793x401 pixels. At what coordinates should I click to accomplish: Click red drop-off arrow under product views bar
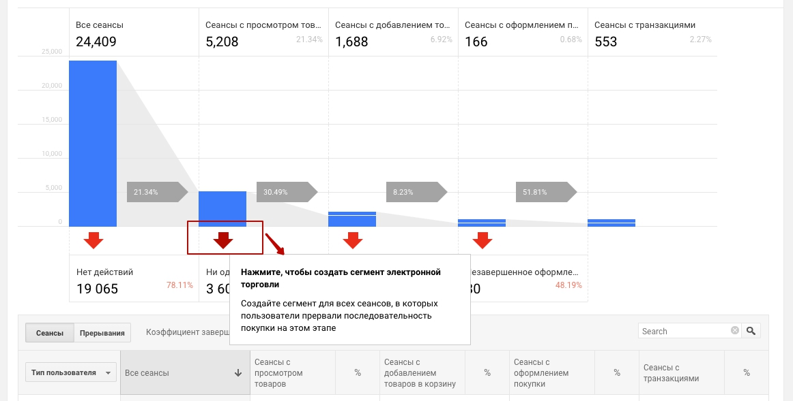tap(223, 240)
